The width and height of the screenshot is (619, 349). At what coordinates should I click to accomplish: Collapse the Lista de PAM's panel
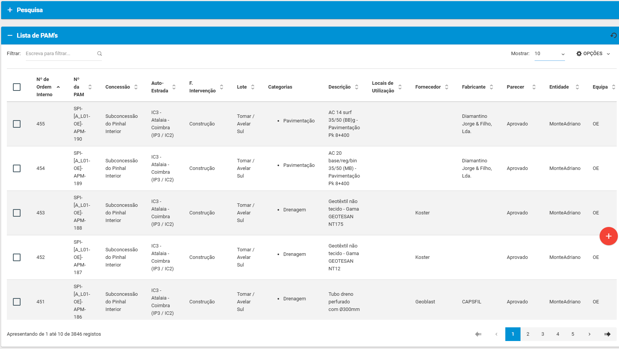tap(10, 35)
